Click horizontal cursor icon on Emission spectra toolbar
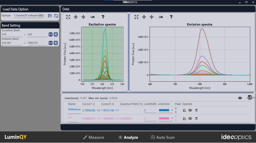The height and width of the screenshot is (143, 256). (x=151, y=17)
